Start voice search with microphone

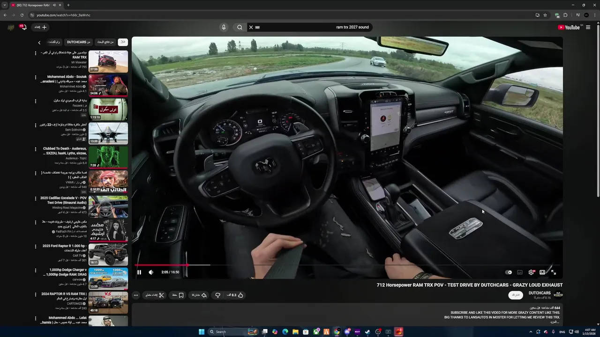coord(224,27)
